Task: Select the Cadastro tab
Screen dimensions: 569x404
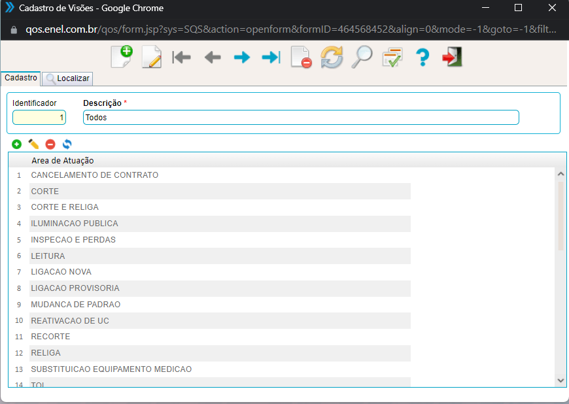Action: (21, 78)
